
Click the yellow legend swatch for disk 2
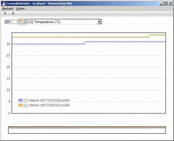tap(20, 105)
